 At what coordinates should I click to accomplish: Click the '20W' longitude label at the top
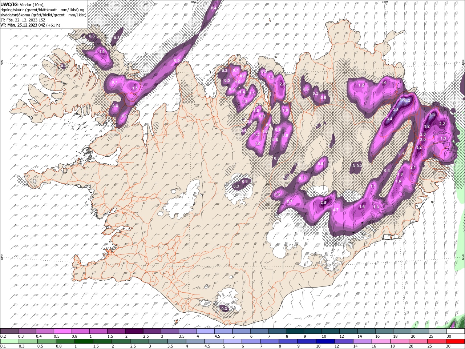click(193, 2)
